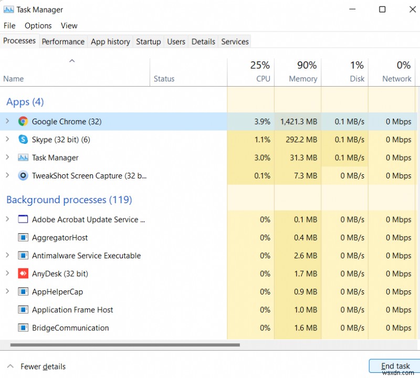The width and height of the screenshot is (420, 378).
Task: Expand the Google Chrome process group
Action: coord(7,121)
